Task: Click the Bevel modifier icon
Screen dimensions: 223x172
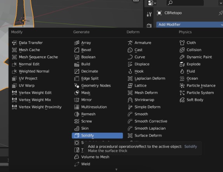Action: coord(77,50)
